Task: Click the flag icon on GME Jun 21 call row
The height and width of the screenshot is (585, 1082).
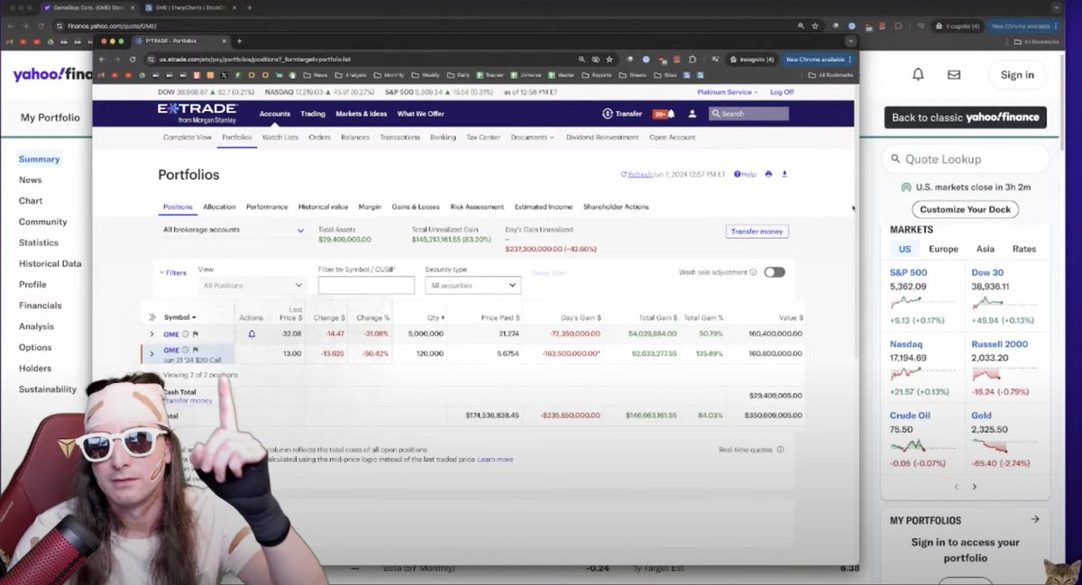Action: pyautogui.click(x=195, y=350)
